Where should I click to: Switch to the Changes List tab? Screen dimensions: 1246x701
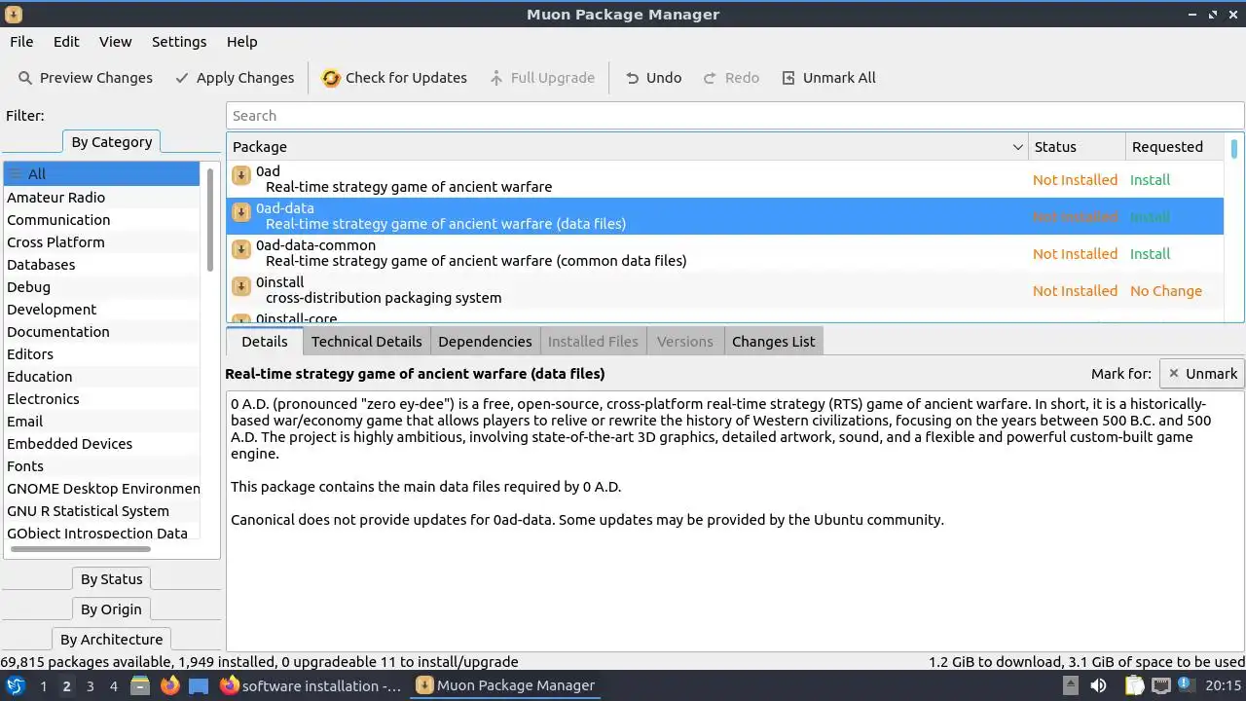pos(774,342)
